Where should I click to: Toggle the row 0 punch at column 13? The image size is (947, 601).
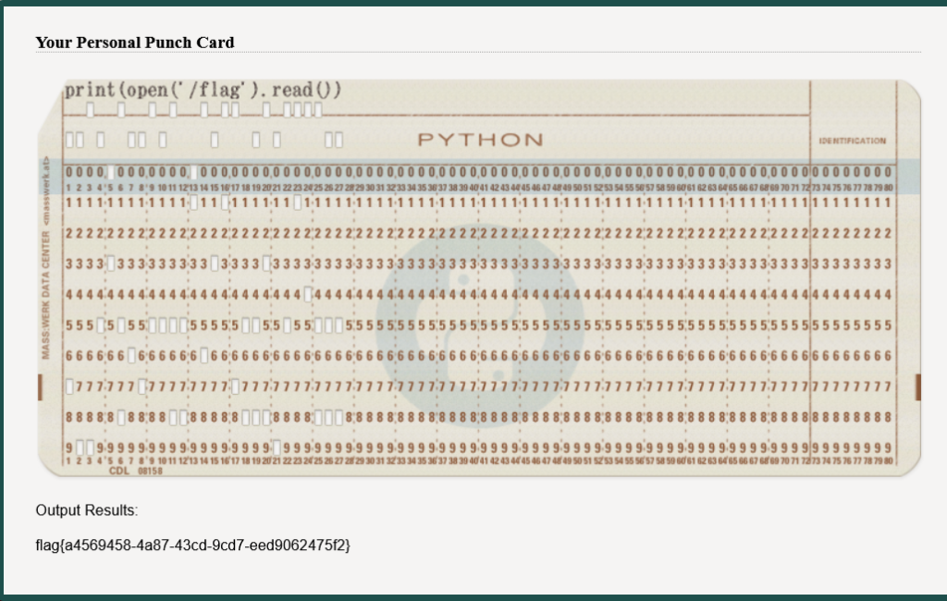(193, 172)
